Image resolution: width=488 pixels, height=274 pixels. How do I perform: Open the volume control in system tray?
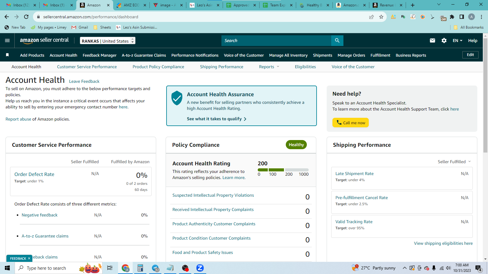click(x=448, y=268)
